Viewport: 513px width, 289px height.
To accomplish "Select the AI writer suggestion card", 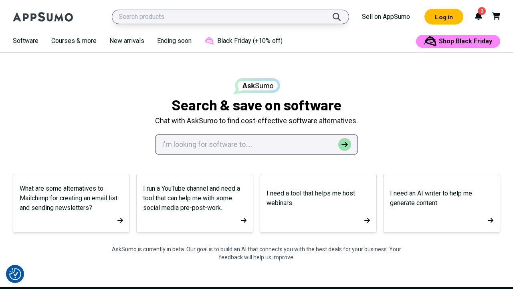I will coord(441,203).
